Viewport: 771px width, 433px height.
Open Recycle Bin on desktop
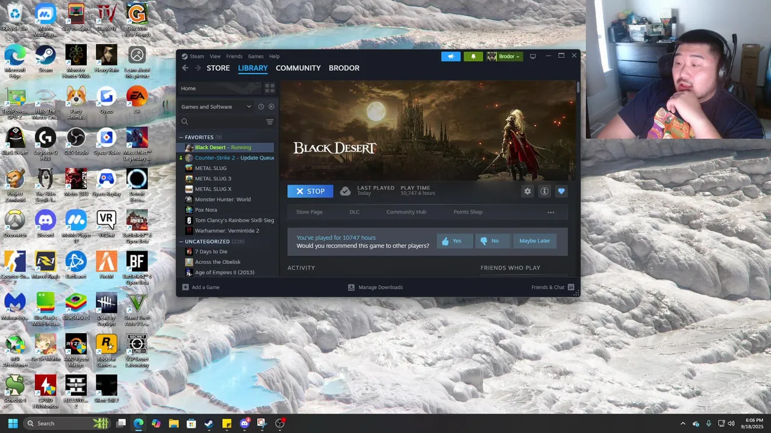point(14,17)
